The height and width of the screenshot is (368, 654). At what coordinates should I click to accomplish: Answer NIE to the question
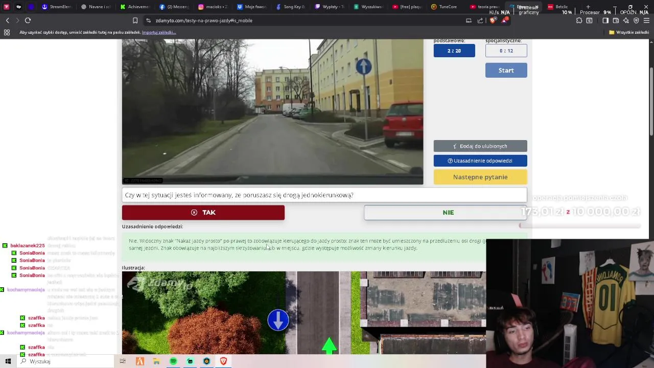pyautogui.click(x=446, y=213)
